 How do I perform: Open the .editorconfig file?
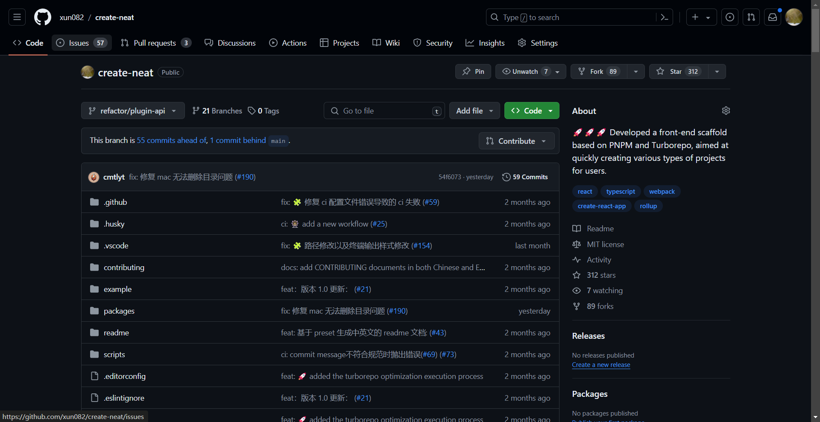pos(125,376)
